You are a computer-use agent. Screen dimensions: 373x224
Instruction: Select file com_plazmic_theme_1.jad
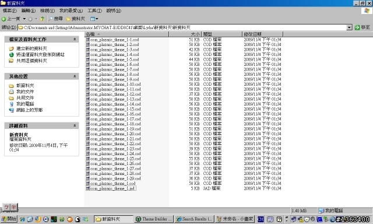click(112, 188)
